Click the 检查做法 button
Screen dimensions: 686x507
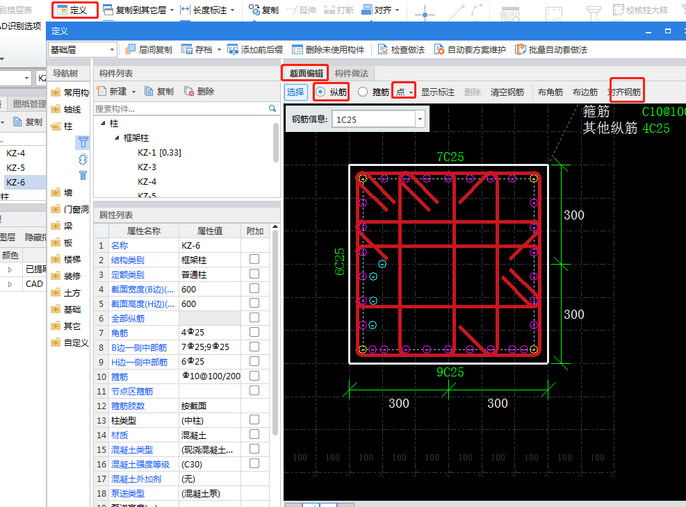pos(401,50)
